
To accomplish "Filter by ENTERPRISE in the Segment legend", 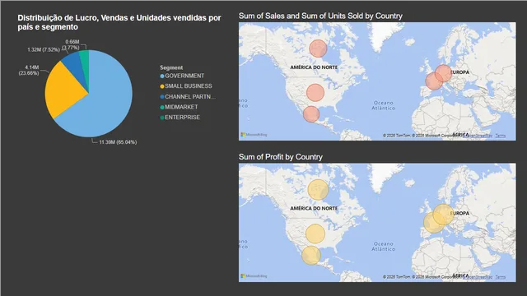I will pos(180,118).
